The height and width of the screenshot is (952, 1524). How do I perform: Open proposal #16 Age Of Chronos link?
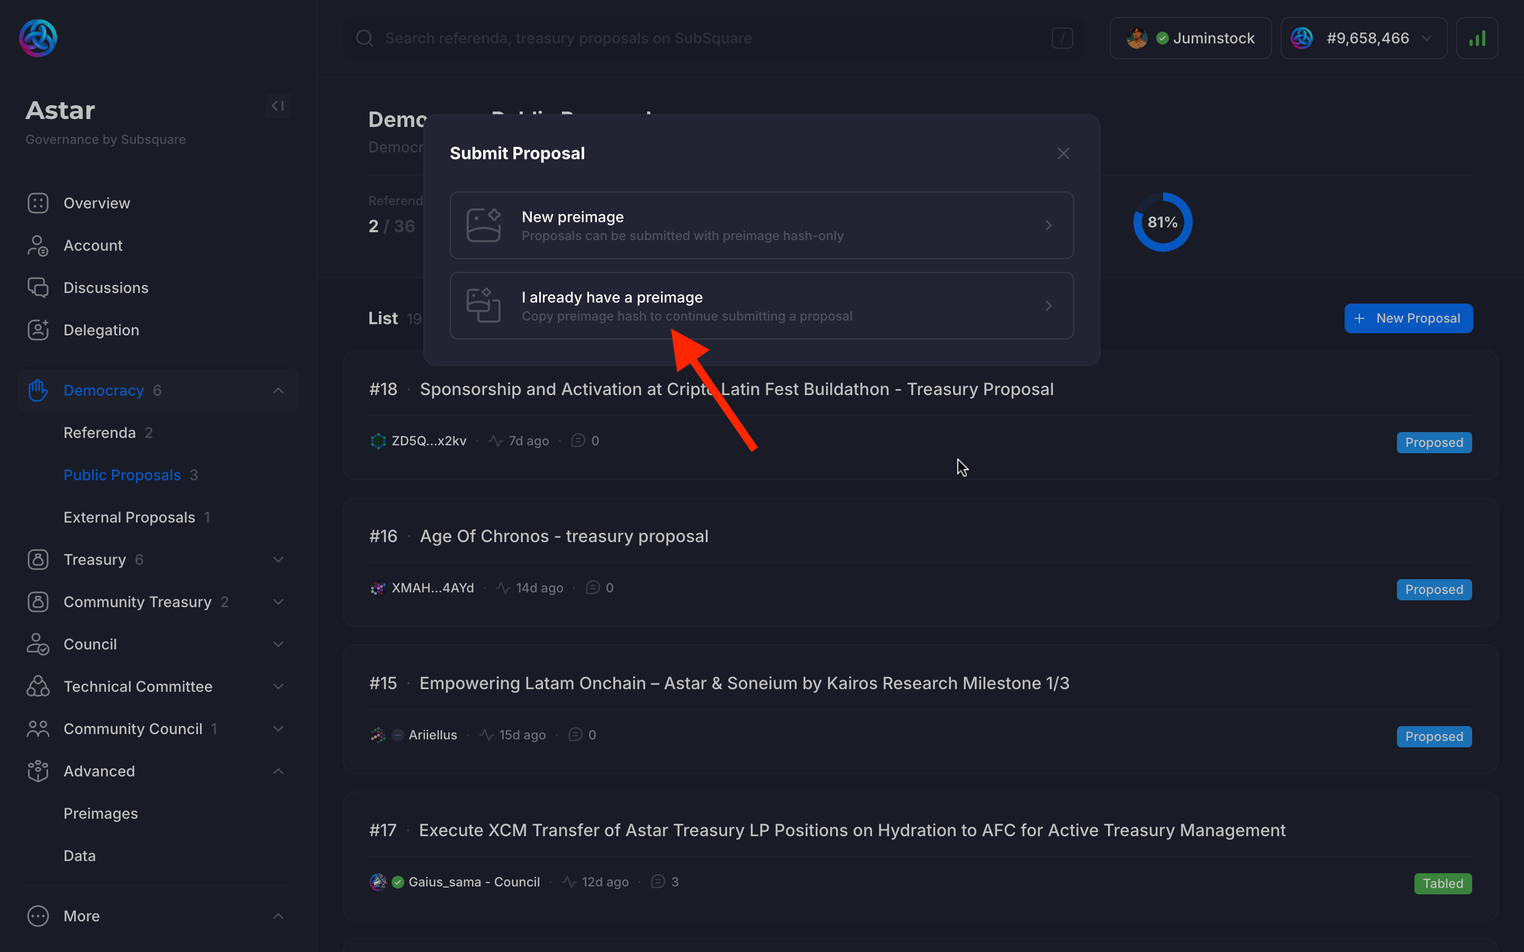[x=564, y=536]
